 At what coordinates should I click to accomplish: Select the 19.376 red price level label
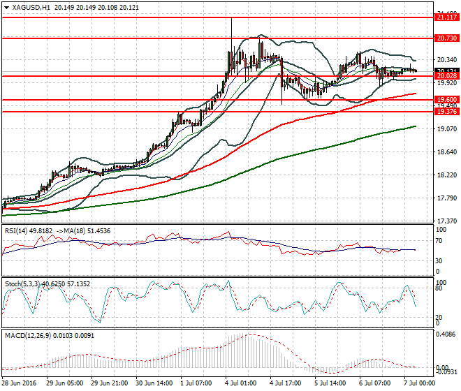[x=447, y=112]
